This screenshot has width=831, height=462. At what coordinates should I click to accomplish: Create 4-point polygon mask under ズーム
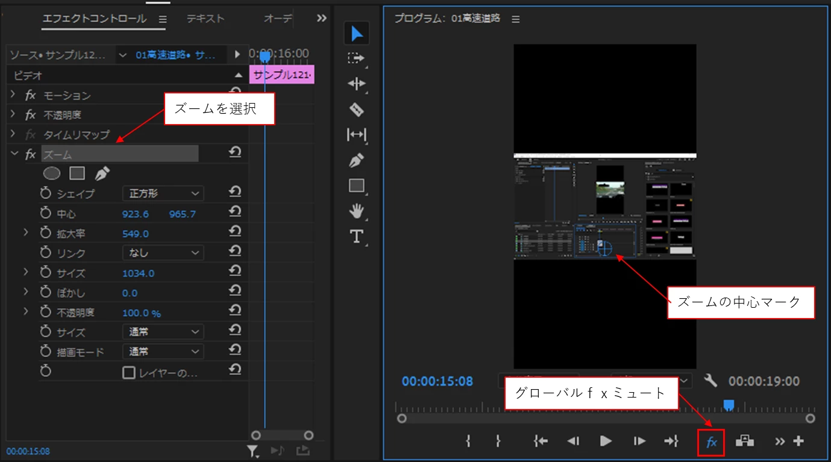coord(77,173)
